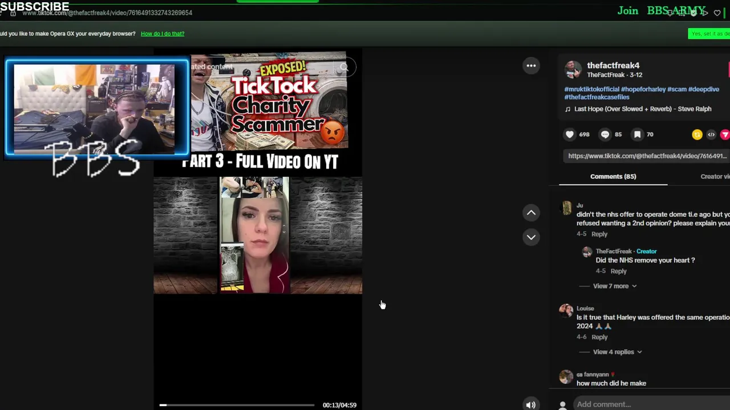730x410 pixels.
Task: Click the Louise commenter name
Action: click(x=585, y=308)
